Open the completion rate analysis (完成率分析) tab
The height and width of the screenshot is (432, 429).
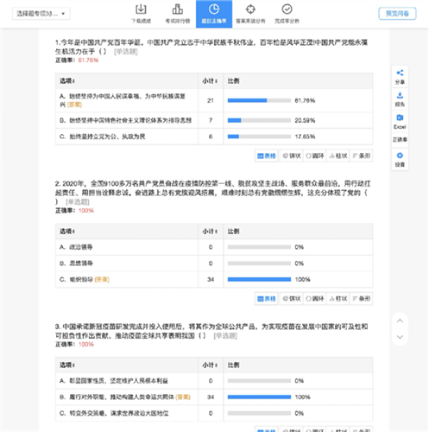point(287,14)
